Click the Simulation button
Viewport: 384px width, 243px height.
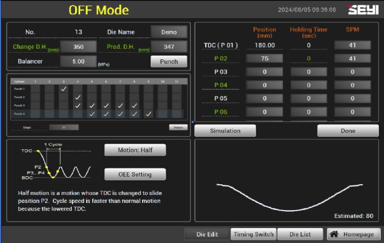click(x=225, y=131)
